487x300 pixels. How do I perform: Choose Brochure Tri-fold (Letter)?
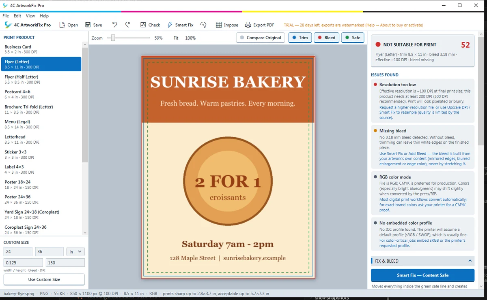click(41, 109)
